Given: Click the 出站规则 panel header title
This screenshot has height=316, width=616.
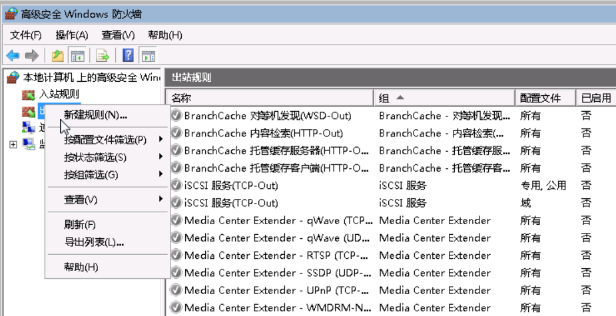Looking at the screenshot, I should pyautogui.click(x=192, y=77).
